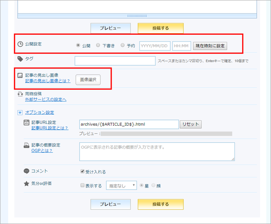Click the OGP icon beside 記事の概要設定
Viewport: 271px width, 224px height.
[27, 145]
